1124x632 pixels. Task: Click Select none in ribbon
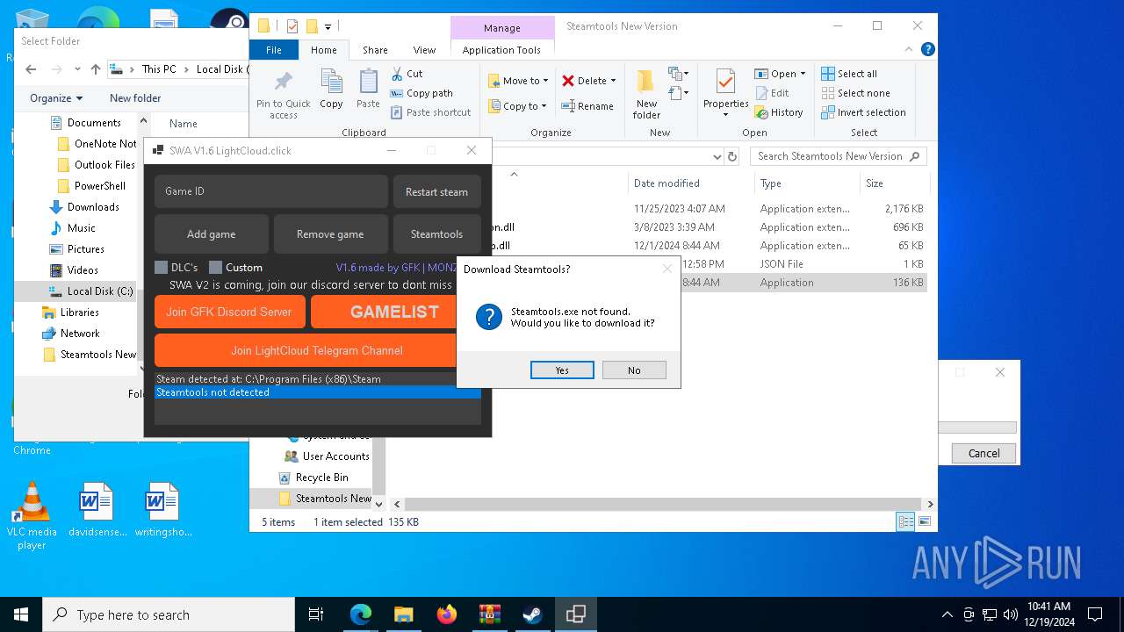(x=855, y=93)
